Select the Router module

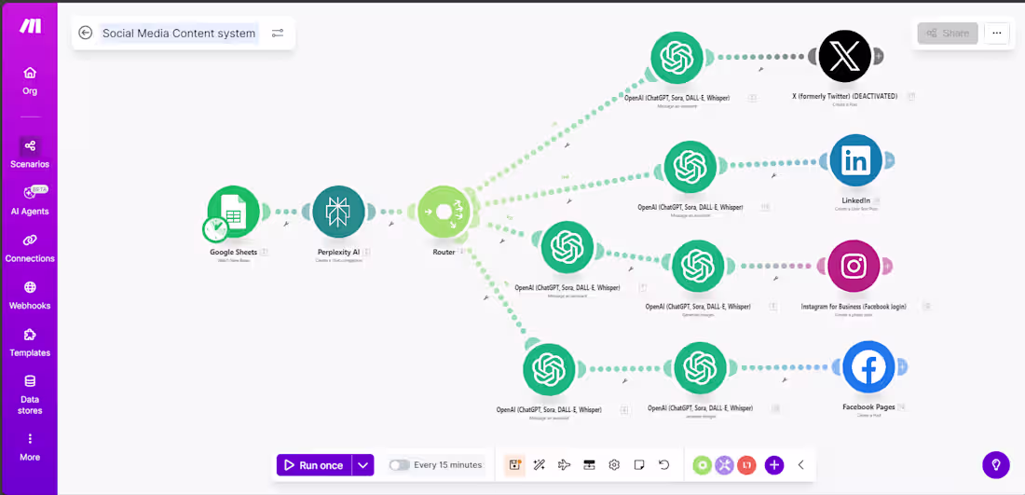coord(444,212)
